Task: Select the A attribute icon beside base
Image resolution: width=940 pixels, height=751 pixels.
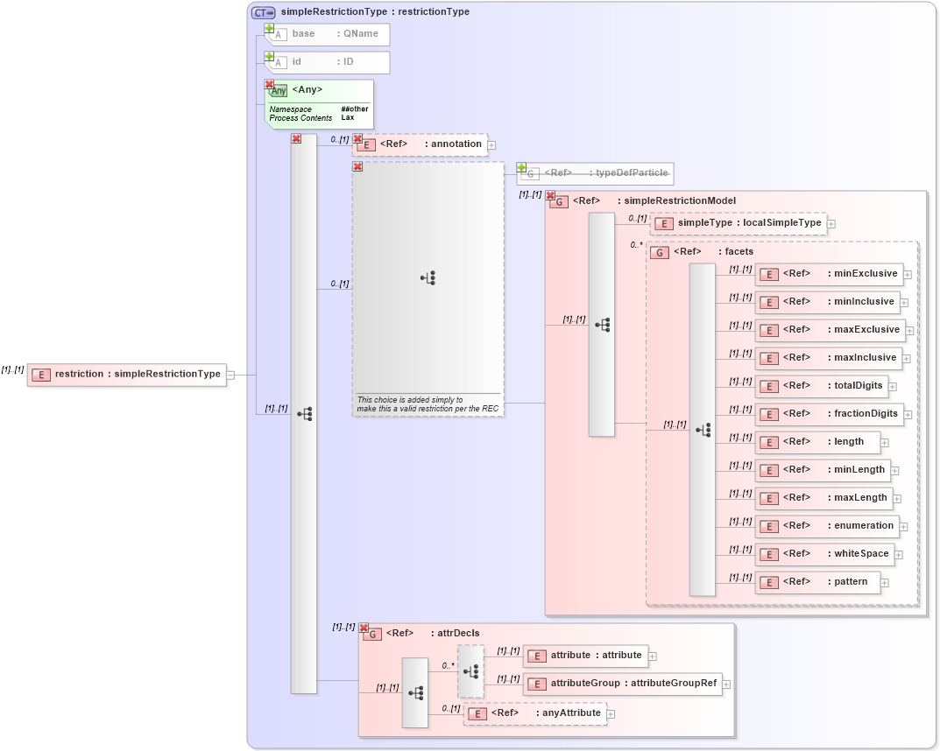Action: (279, 34)
